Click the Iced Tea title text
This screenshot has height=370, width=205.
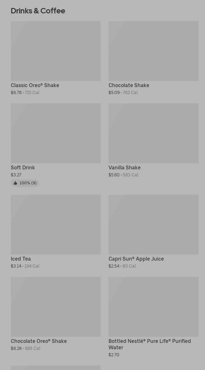(21, 259)
